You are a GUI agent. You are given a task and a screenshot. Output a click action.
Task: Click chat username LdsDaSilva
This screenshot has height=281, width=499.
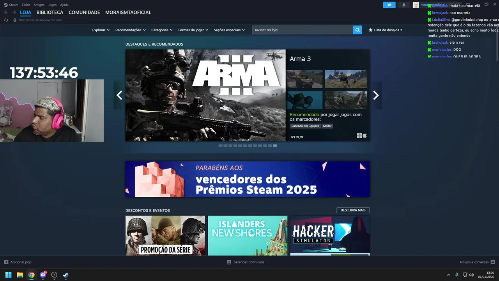coord(441,20)
